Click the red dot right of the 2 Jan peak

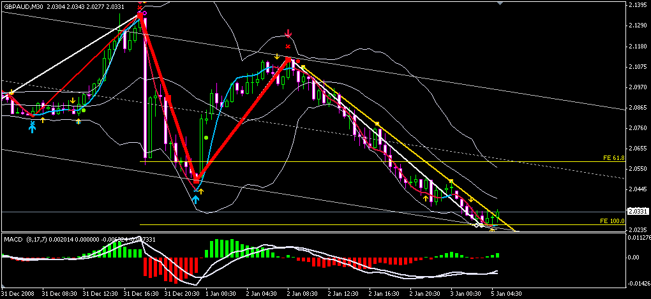[x=298, y=62]
